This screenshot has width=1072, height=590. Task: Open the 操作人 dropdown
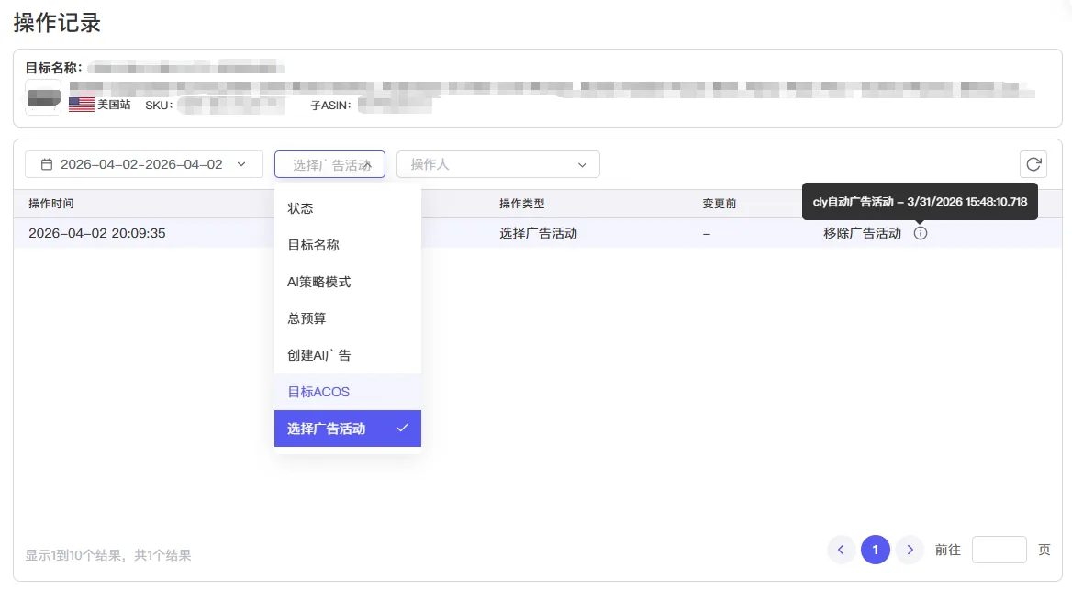coord(497,164)
